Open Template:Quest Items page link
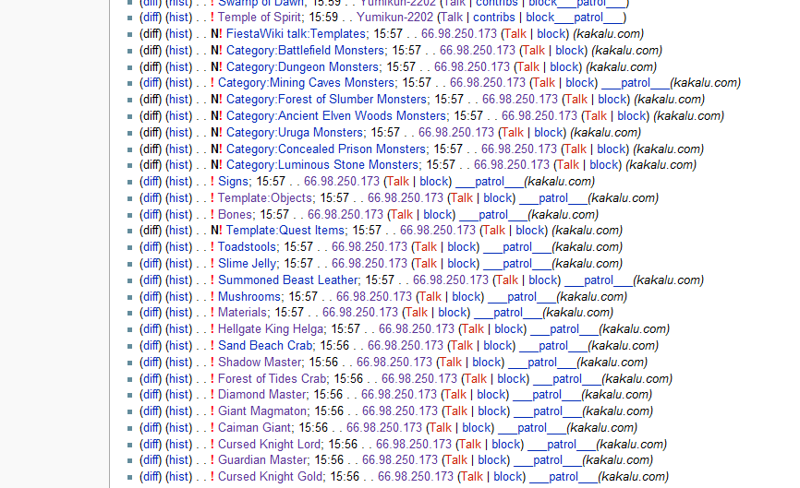This screenshot has width=800, height=488. point(285,231)
